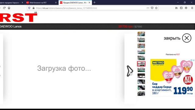
Task: Open the Library icon in toolbar
Action: point(176,8)
